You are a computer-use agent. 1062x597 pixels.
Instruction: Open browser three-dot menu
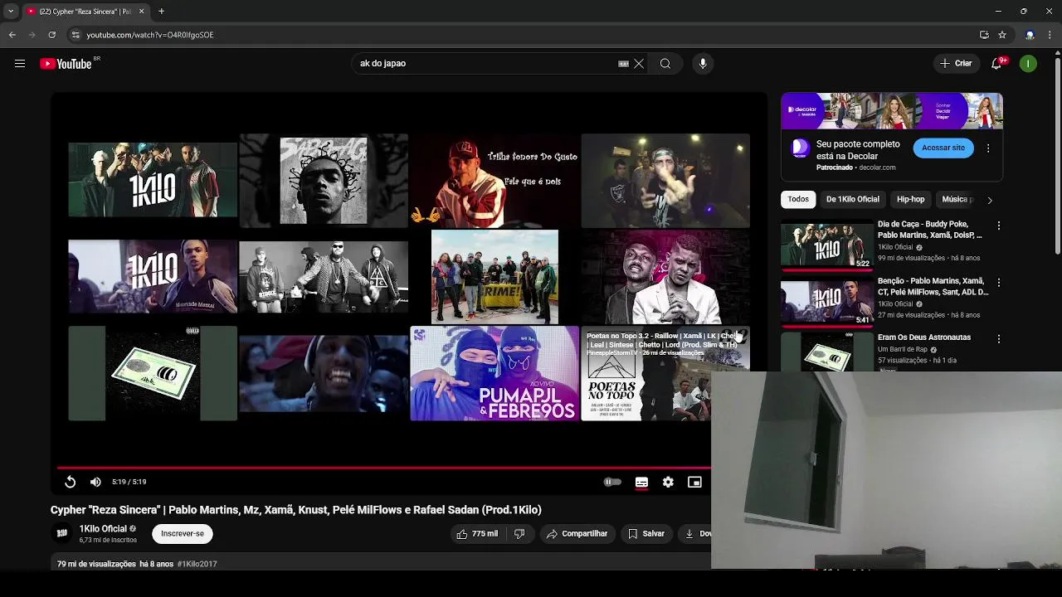pos(1050,35)
